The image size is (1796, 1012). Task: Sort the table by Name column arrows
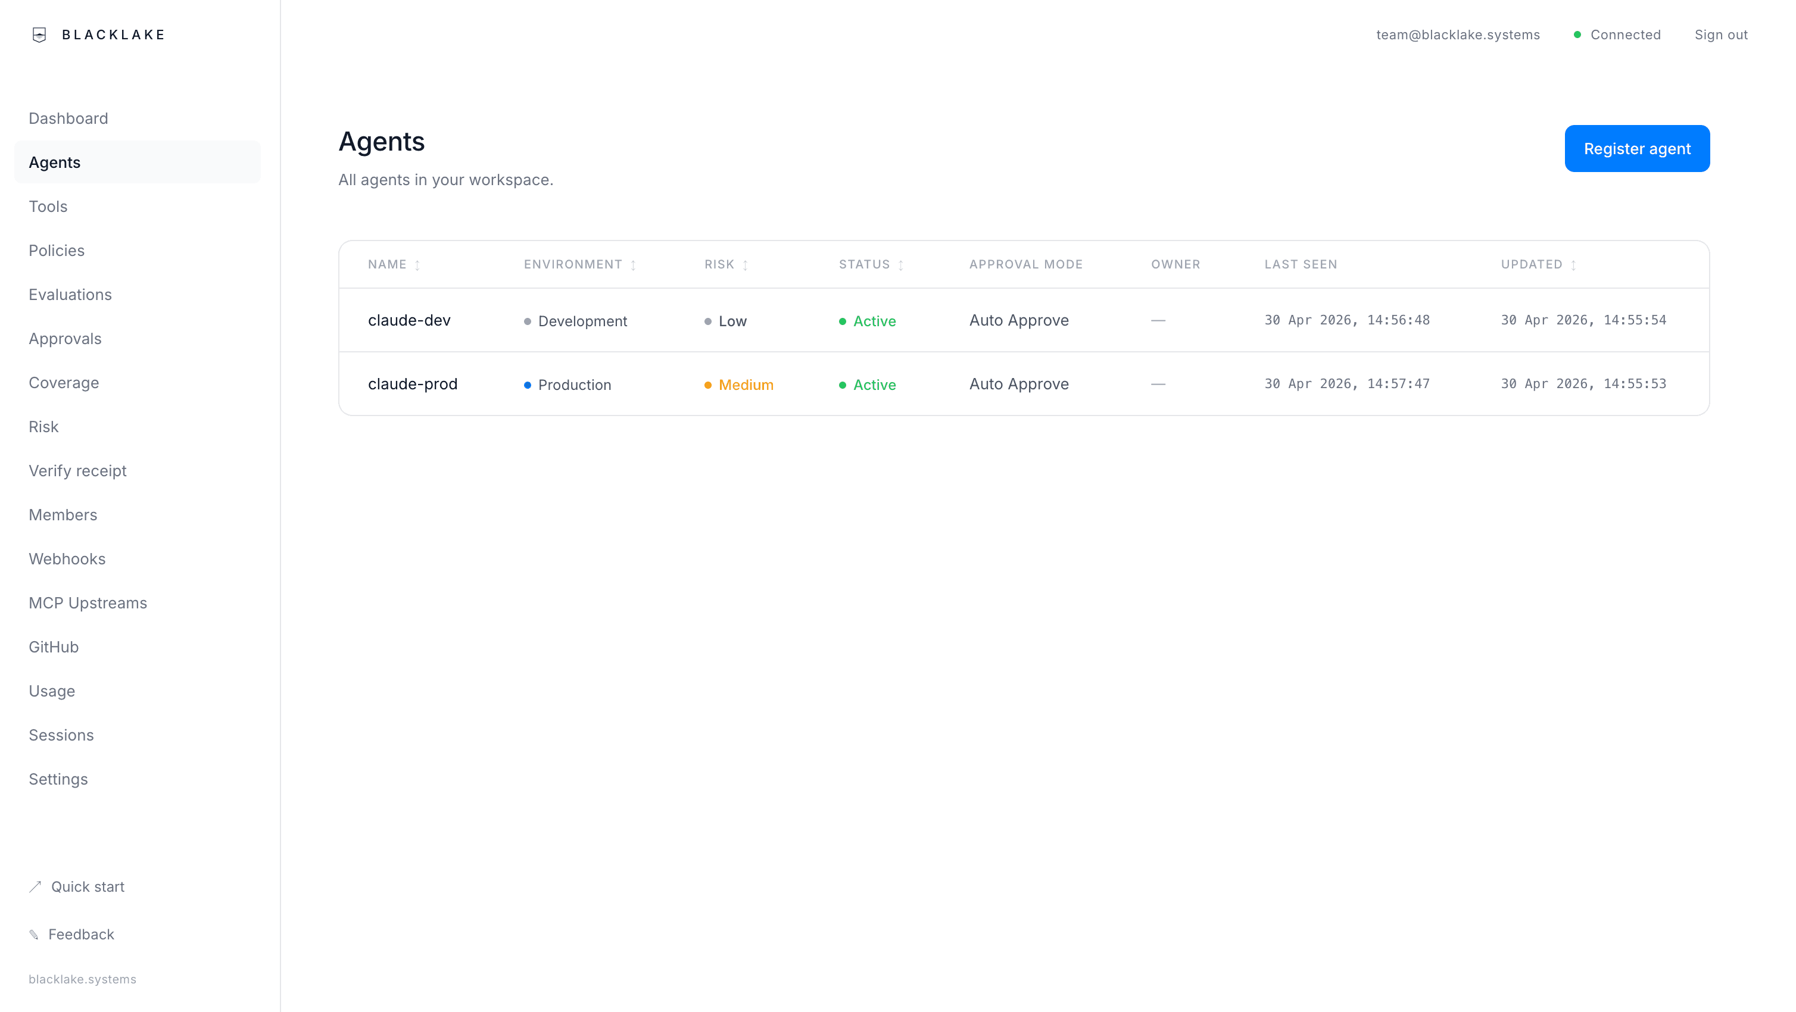click(x=417, y=265)
